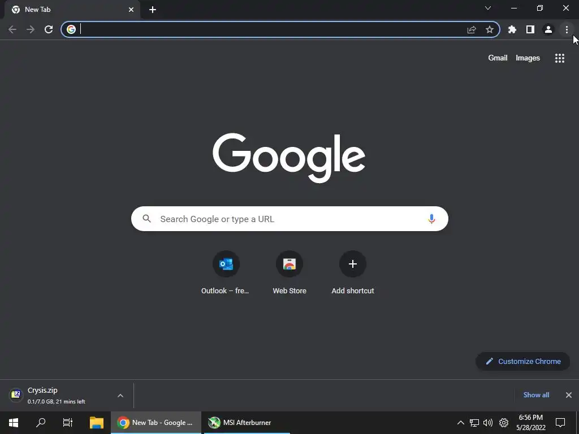Open the Share this page icon

pyautogui.click(x=472, y=29)
